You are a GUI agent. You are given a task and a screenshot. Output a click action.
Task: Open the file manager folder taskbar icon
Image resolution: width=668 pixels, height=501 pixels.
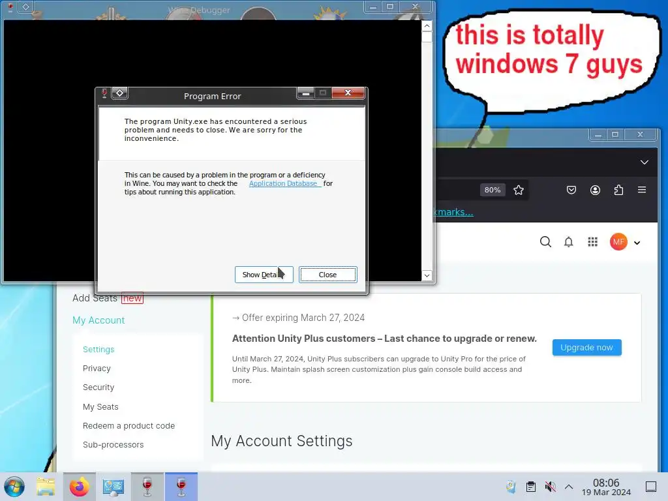click(x=46, y=487)
